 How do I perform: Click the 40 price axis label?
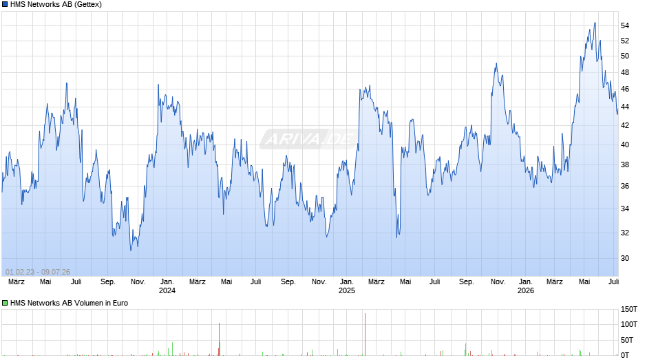[x=625, y=145]
